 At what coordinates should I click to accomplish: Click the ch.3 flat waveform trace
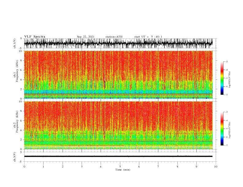[118, 156]
